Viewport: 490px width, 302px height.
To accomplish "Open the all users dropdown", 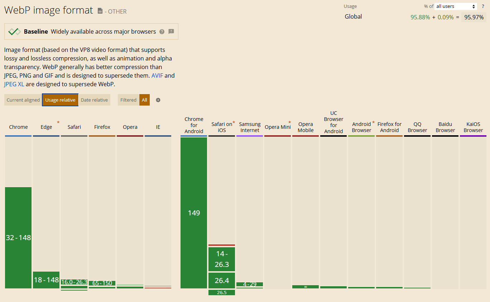I will click(456, 6).
